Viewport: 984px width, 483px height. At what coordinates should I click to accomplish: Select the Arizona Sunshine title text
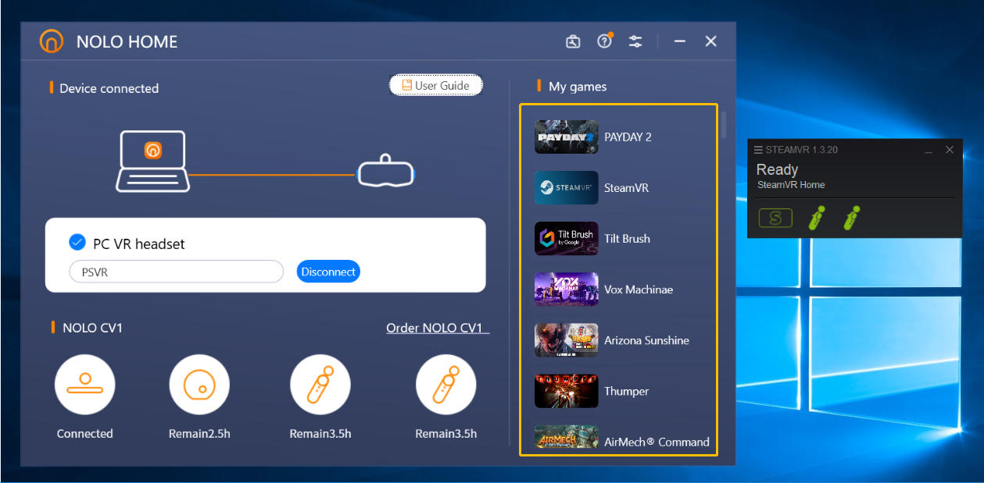tap(646, 340)
